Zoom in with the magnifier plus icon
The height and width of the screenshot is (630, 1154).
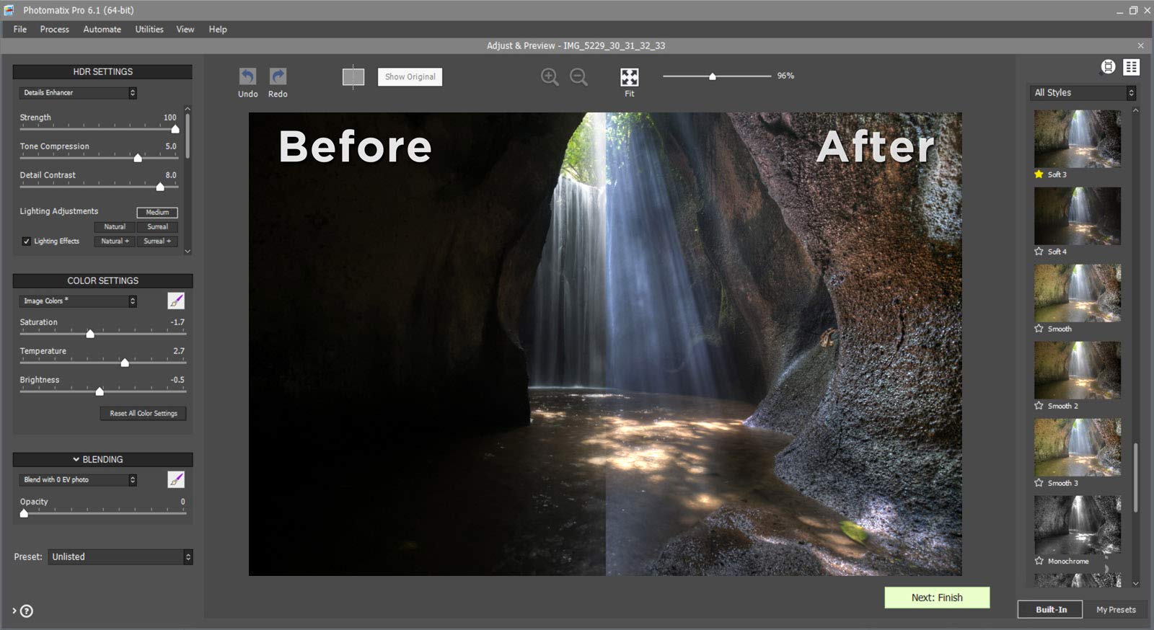click(x=550, y=76)
